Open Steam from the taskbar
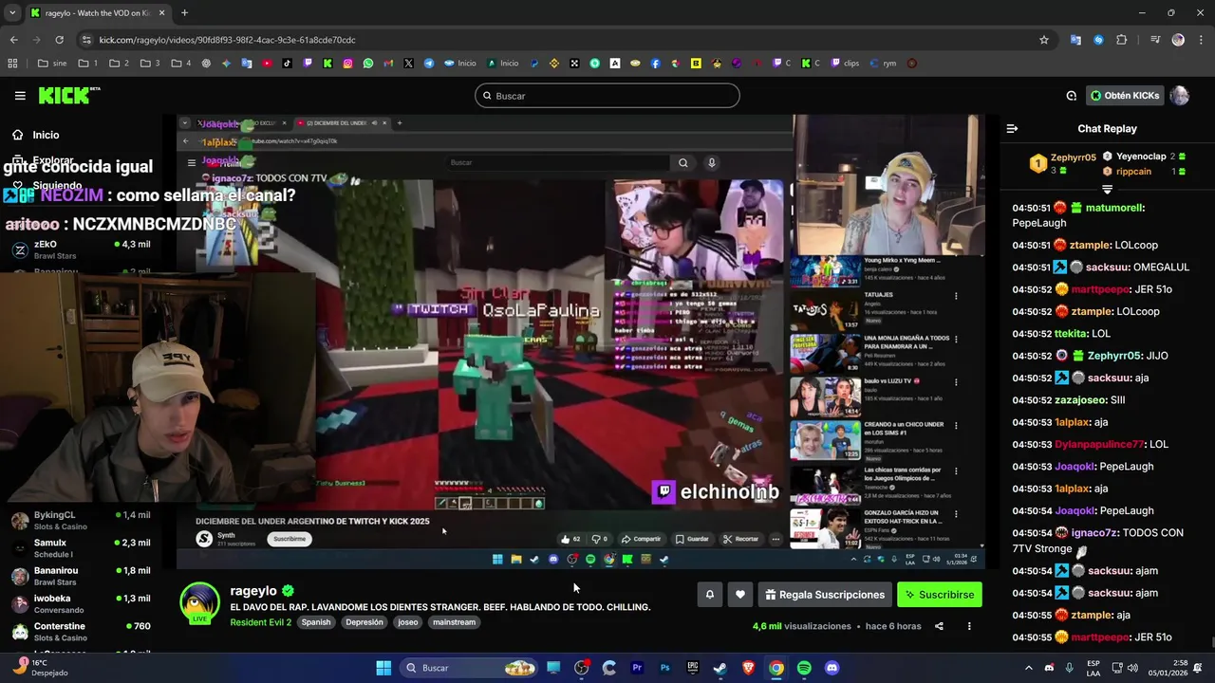The image size is (1215, 683). point(720,668)
